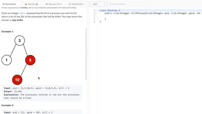
Task: Click the Discuss comment icon
Action: (x=47, y=4)
